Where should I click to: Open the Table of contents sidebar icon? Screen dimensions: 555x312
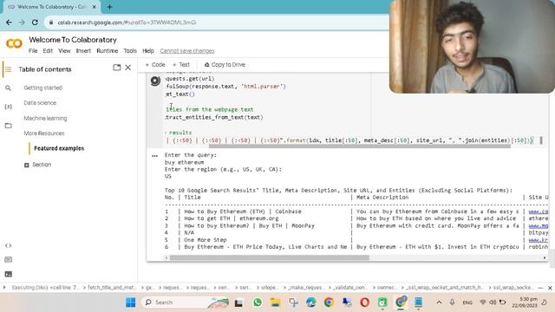pyautogui.click(x=8, y=69)
